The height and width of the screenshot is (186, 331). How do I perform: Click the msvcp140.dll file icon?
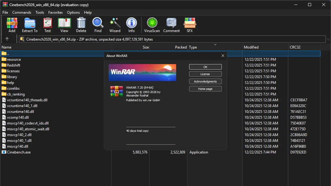coord(4,146)
